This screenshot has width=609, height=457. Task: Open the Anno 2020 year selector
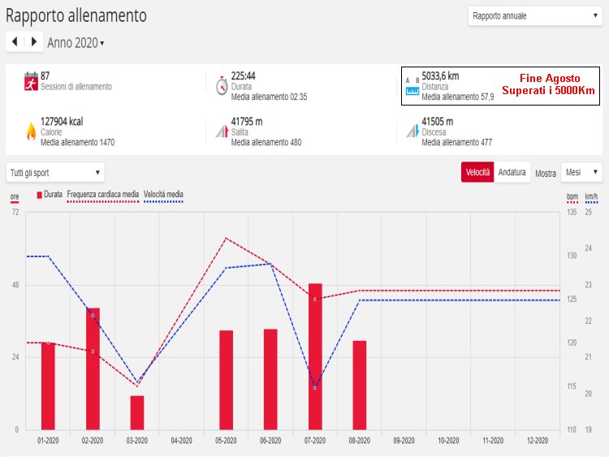[x=76, y=43]
